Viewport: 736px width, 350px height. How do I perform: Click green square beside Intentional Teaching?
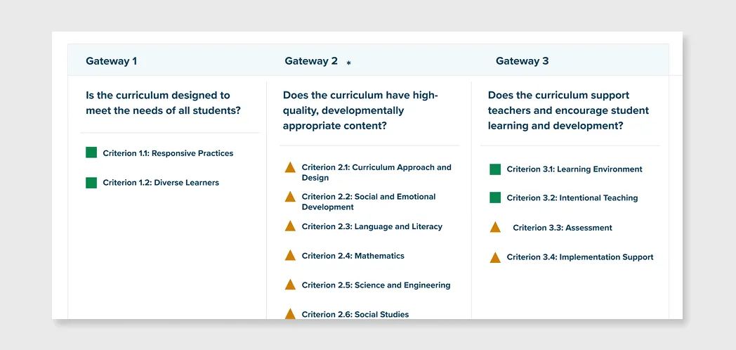click(x=495, y=197)
